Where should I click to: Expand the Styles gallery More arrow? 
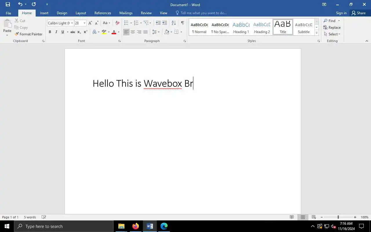(317, 33)
